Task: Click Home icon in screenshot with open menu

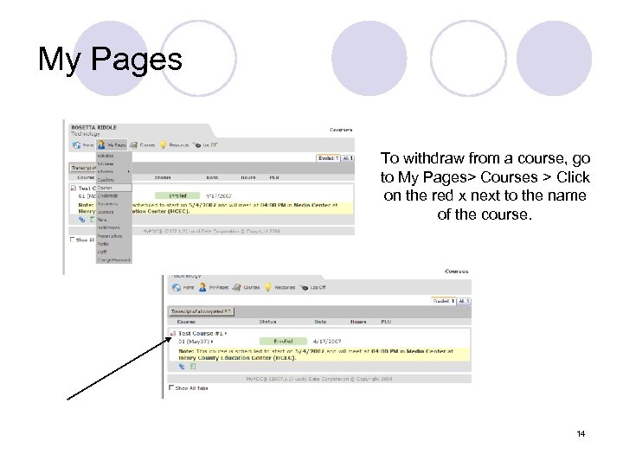Action: click(x=76, y=145)
